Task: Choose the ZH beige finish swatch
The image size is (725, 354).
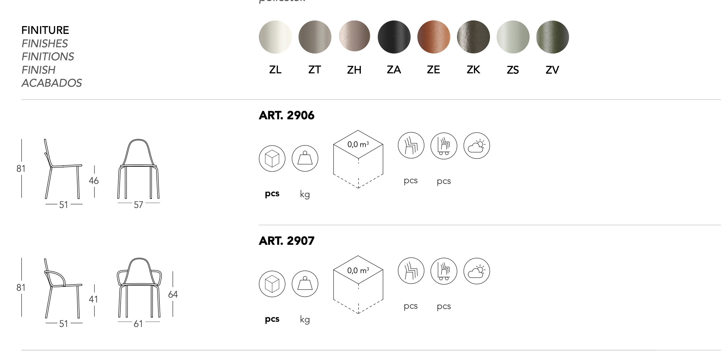Action: click(x=354, y=36)
